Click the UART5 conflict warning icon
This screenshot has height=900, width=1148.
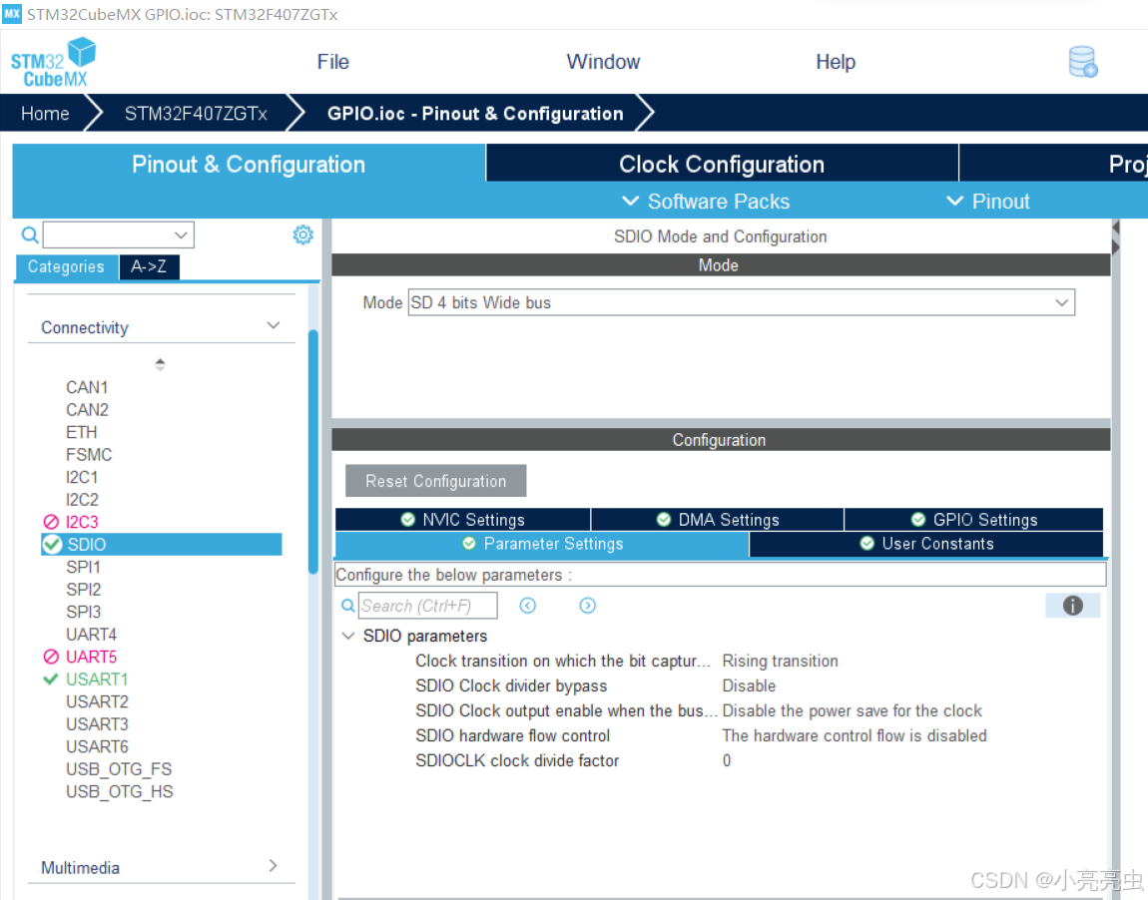coord(51,657)
